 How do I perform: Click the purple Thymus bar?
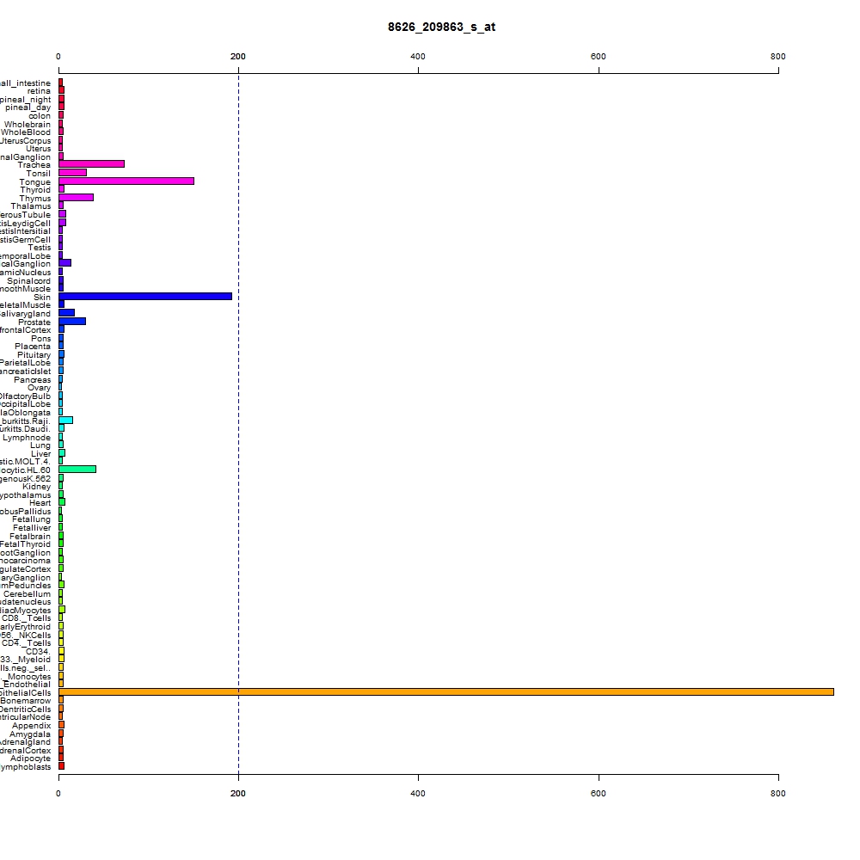[x=77, y=198]
